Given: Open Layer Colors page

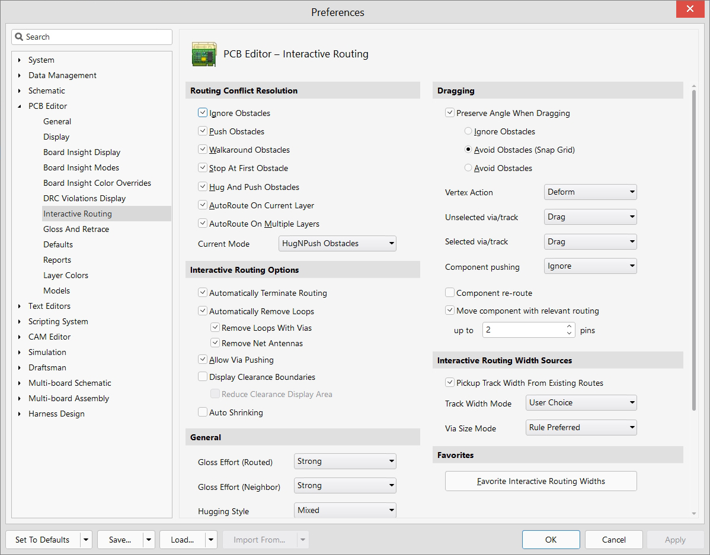Looking at the screenshot, I should click(x=66, y=275).
